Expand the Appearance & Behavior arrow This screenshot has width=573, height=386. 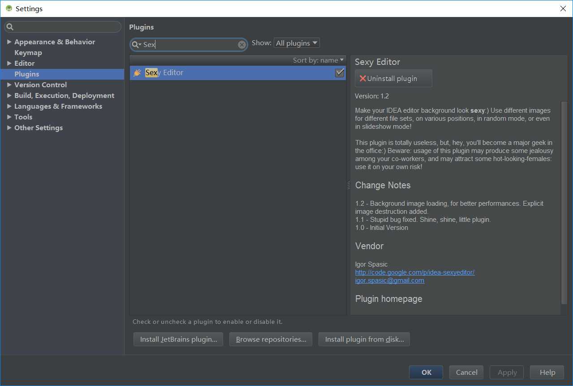point(9,42)
